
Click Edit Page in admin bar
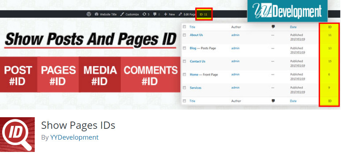point(187,14)
